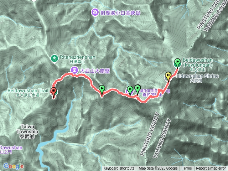The width and height of the screenshot is (228, 171).
Task: Open the Terms link
Action: pos(187,169)
